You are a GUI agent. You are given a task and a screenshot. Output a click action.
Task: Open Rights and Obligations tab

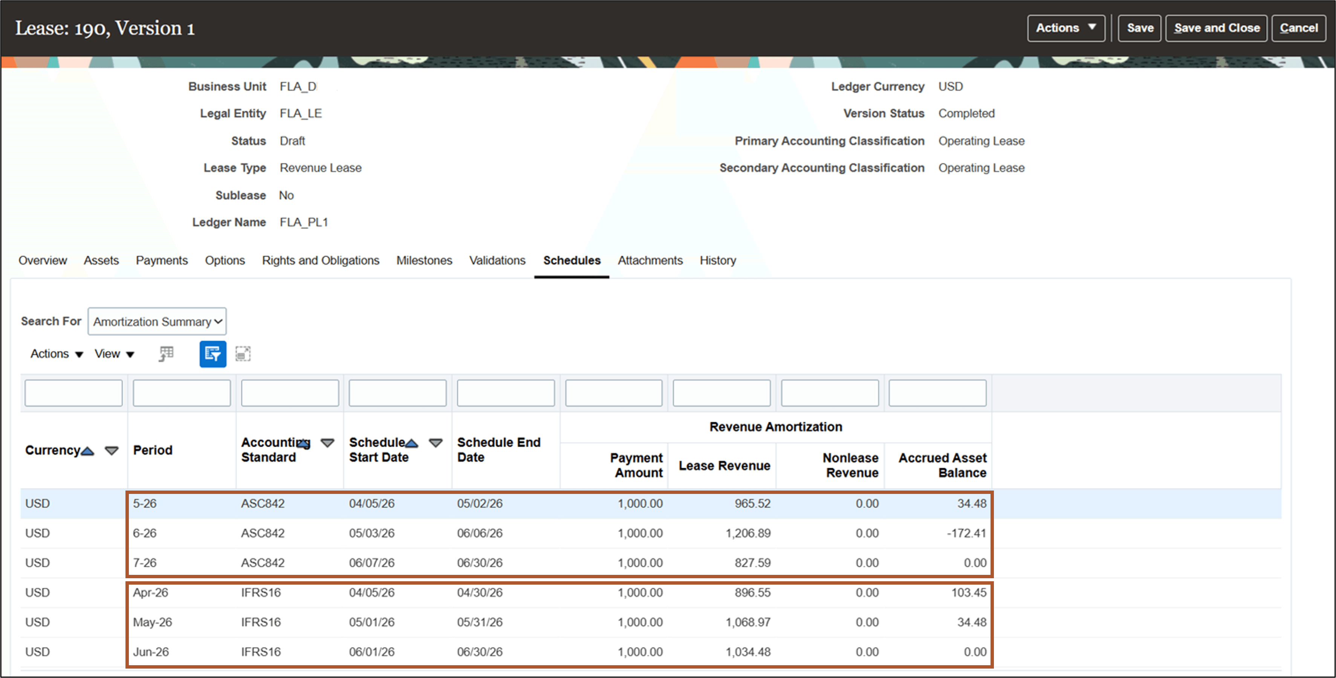321,260
